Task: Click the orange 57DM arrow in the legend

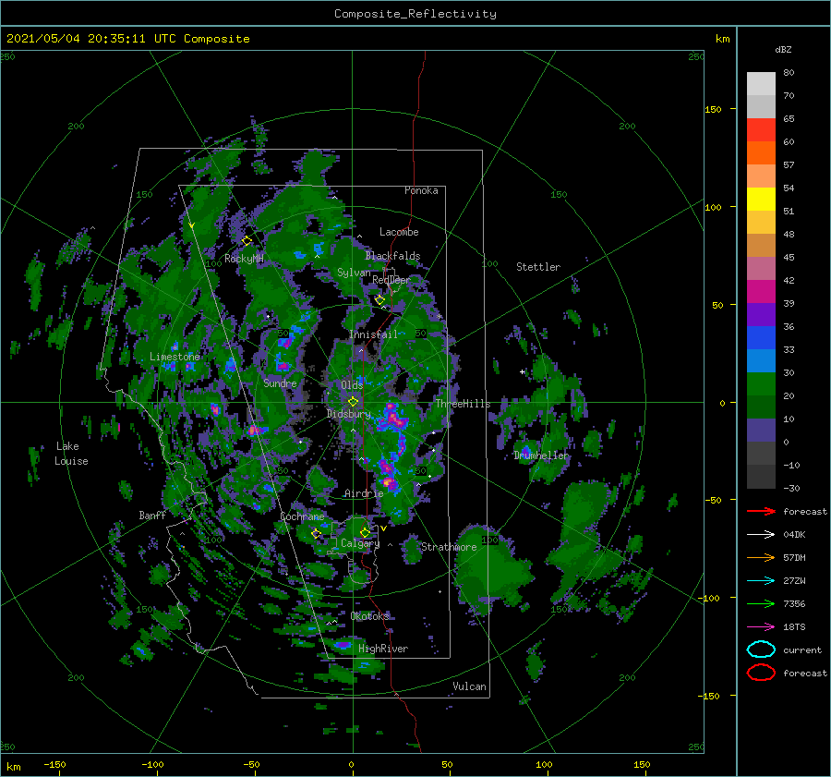Action: click(x=761, y=557)
